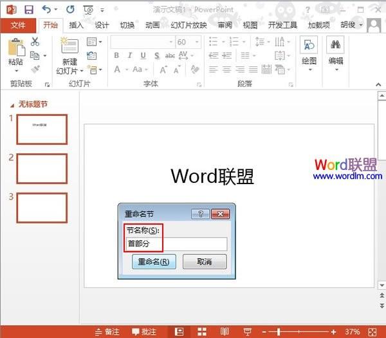The image size is (386, 338).
Task: Toggle Justify paragraph alignment
Action: (253, 70)
